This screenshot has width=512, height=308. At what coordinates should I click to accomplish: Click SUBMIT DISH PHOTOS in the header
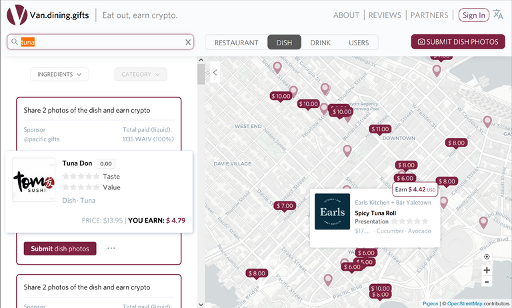tap(458, 42)
